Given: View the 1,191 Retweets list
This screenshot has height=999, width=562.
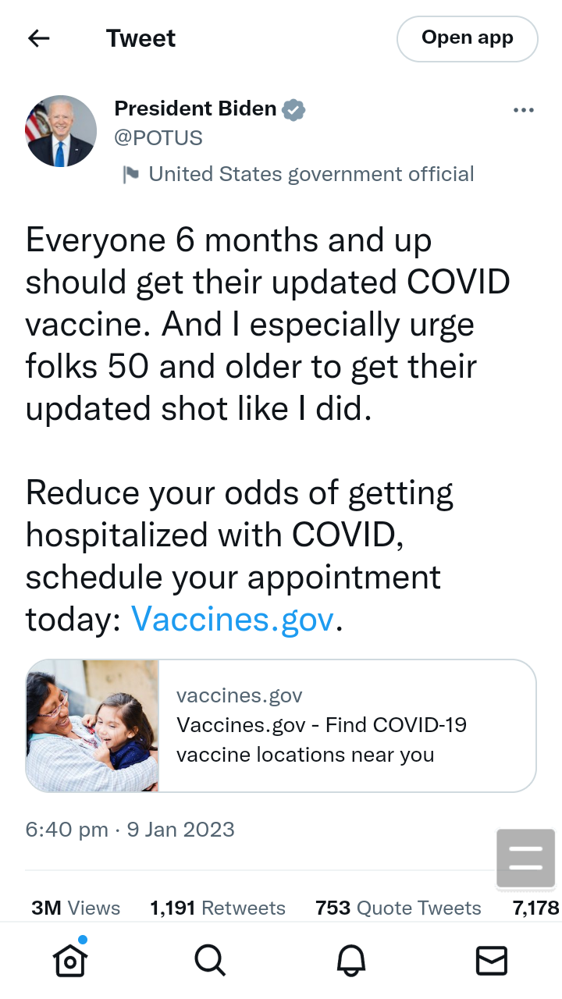Looking at the screenshot, I should [x=218, y=908].
